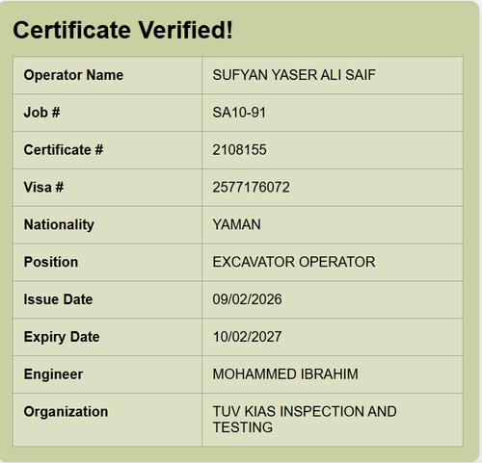
Task: Select organization 'TUV KIAS INSPECTION AND TESTING'
Action: (305, 420)
